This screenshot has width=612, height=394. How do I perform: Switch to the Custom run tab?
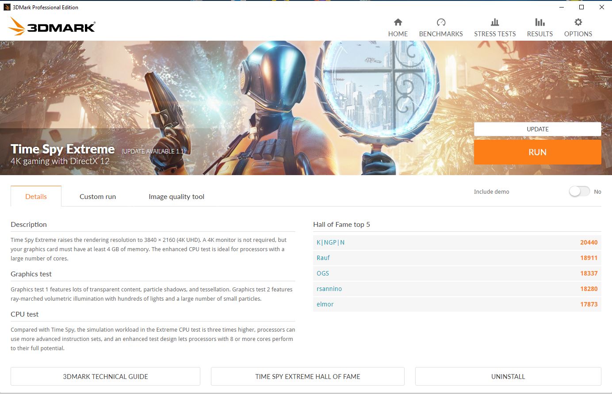(x=97, y=196)
